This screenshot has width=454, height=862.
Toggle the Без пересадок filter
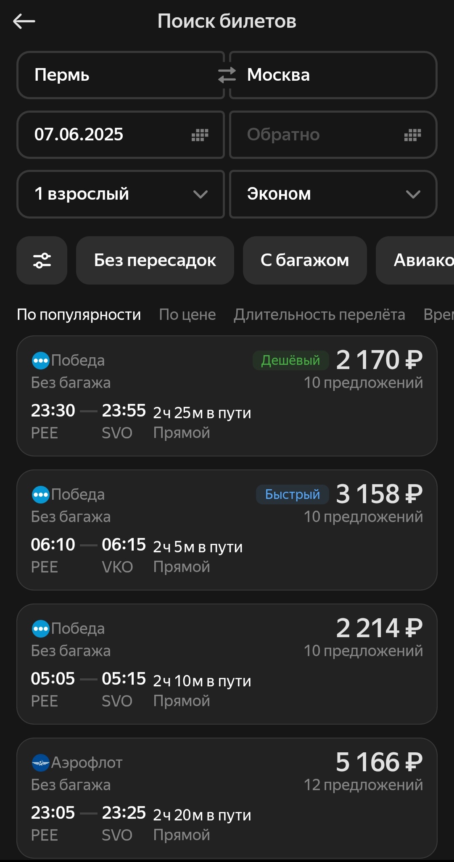click(155, 260)
